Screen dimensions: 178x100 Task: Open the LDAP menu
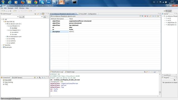click(16, 8)
